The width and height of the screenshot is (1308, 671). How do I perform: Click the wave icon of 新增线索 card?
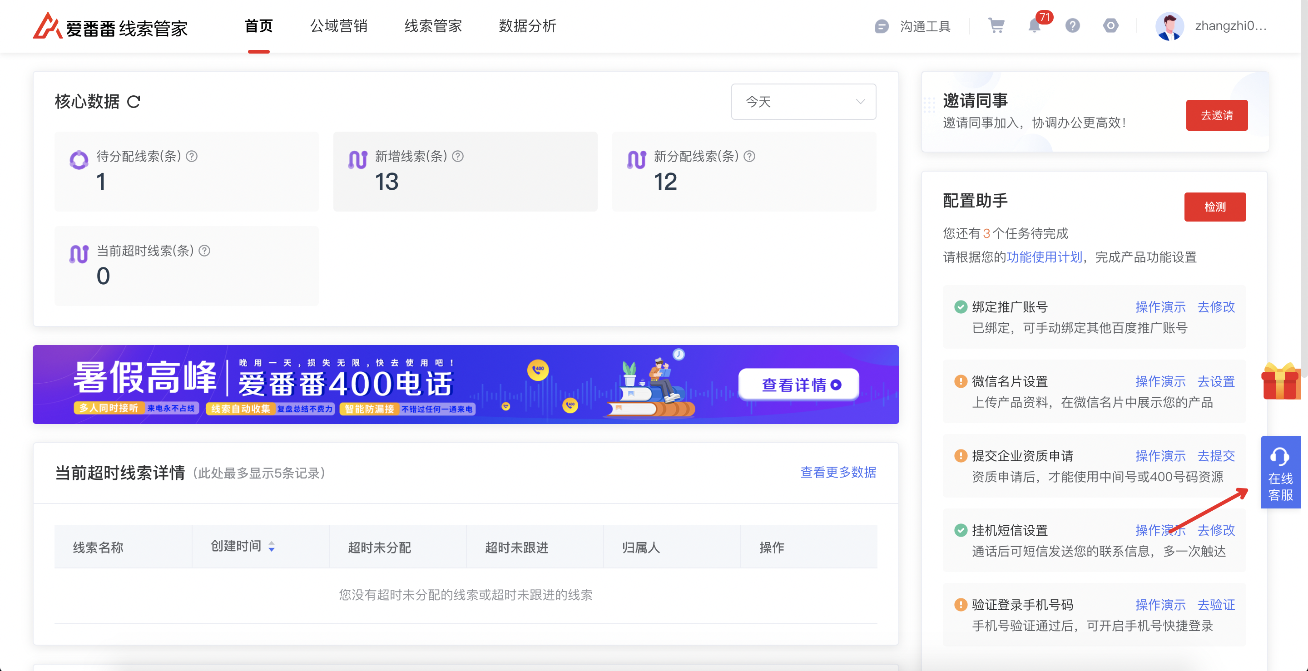pos(357,160)
